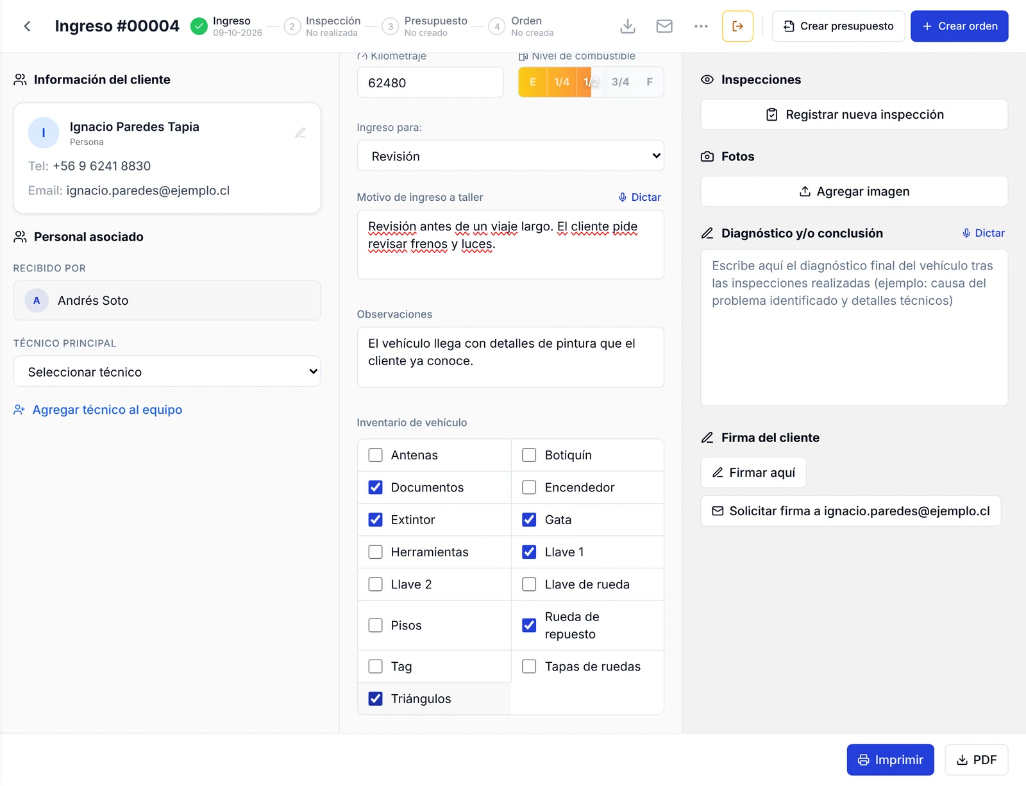Select the Inspección step in progress bar
Screen dimensions: 1026x786
pos(323,26)
